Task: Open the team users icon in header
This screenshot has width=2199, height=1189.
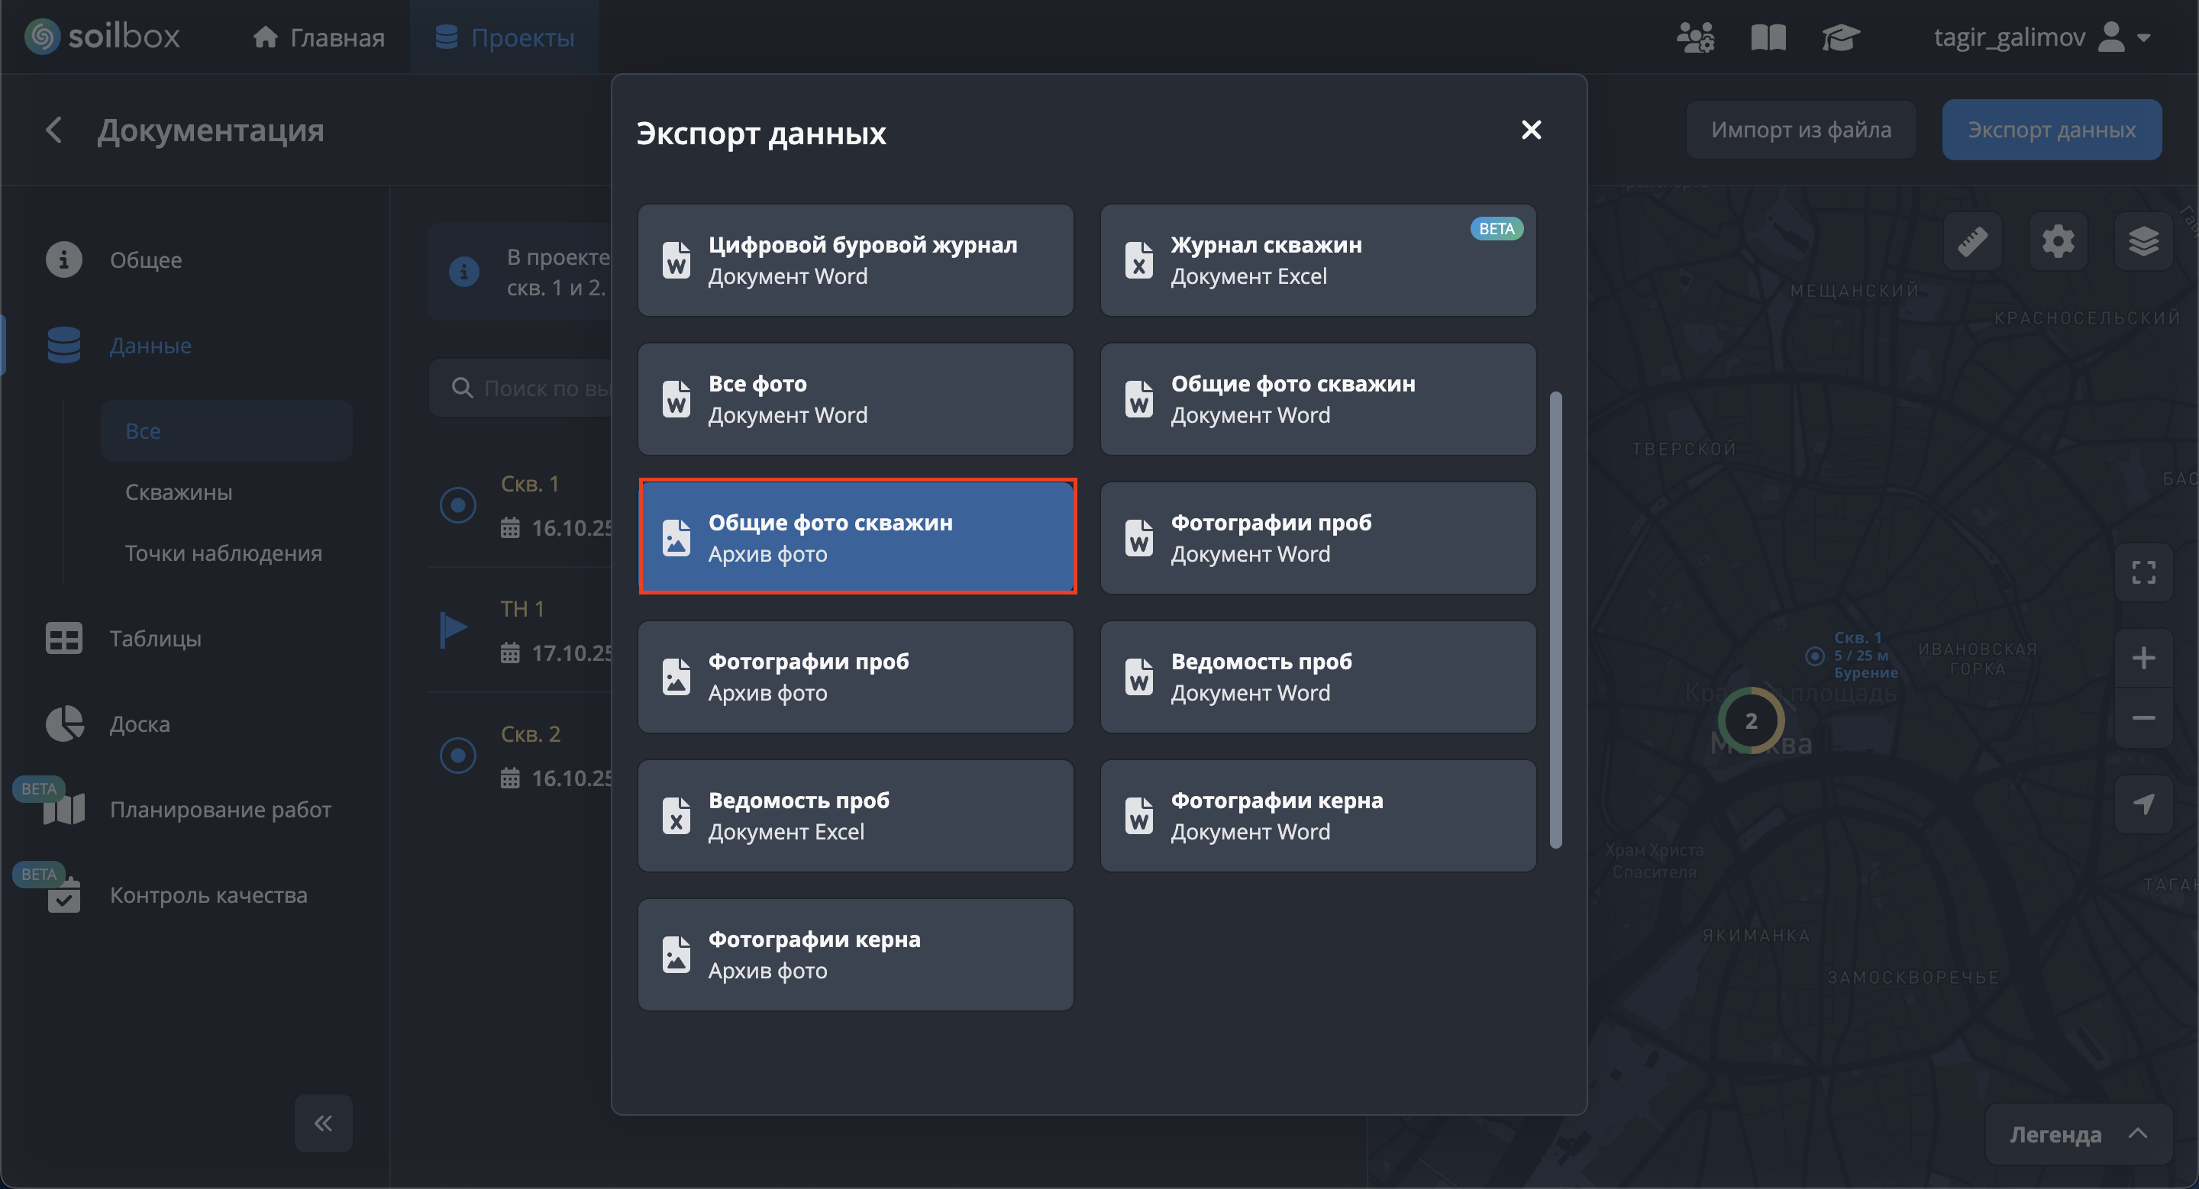Action: (x=1694, y=37)
